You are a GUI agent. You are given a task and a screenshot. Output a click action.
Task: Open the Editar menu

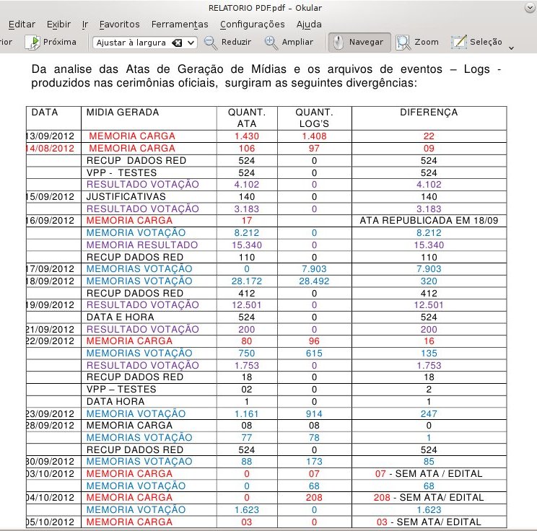(x=22, y=24)
